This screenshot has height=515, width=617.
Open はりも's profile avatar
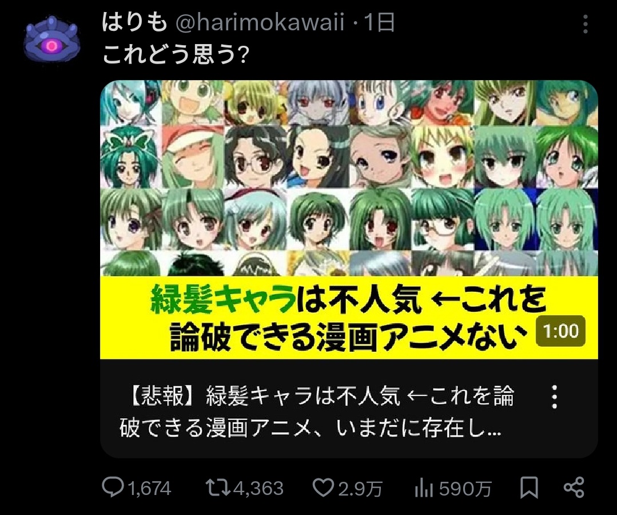(51, 39)
